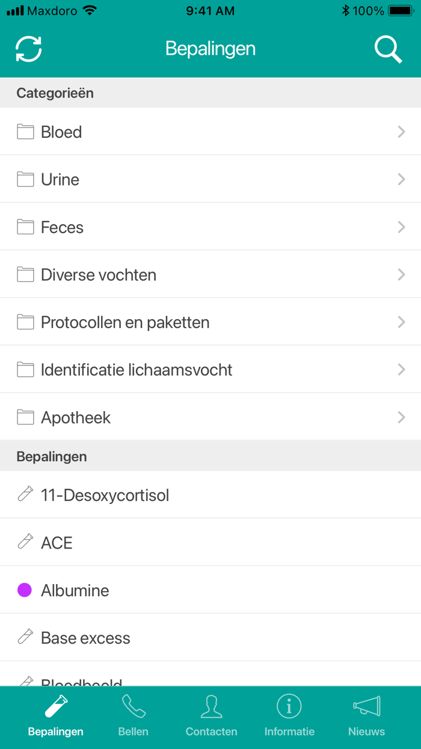Expand the Apotheek category chevron

point(401,417)
